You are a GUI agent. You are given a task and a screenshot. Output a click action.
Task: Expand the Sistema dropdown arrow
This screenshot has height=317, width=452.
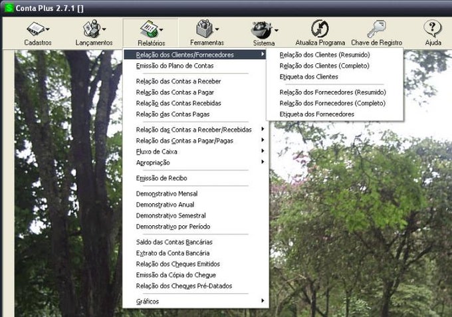(x=277, y=30)
